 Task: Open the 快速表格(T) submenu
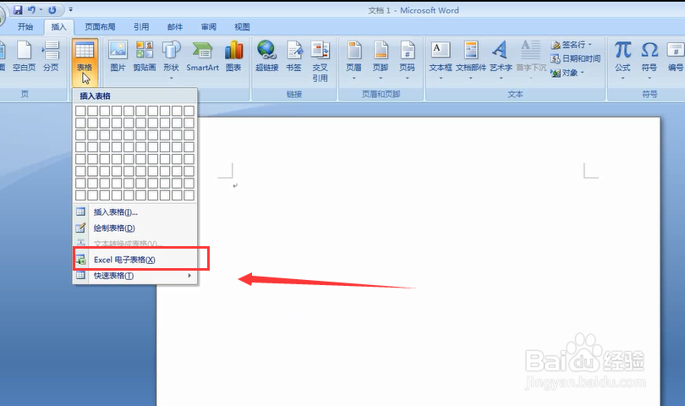(135, 276)
